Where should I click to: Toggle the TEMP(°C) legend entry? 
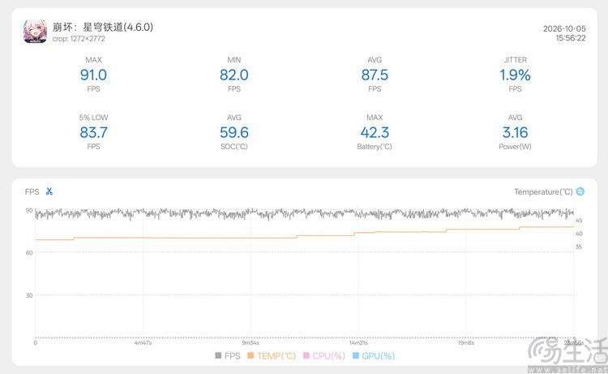(272, 356)
